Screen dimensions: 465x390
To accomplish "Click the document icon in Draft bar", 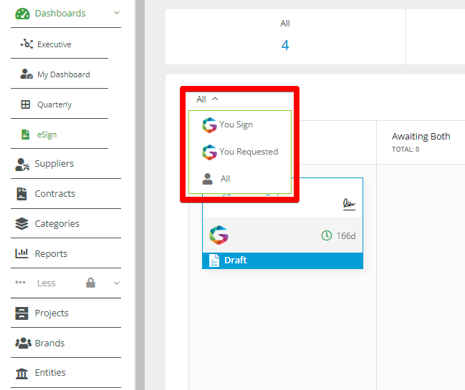I will (x=214, y=260).
